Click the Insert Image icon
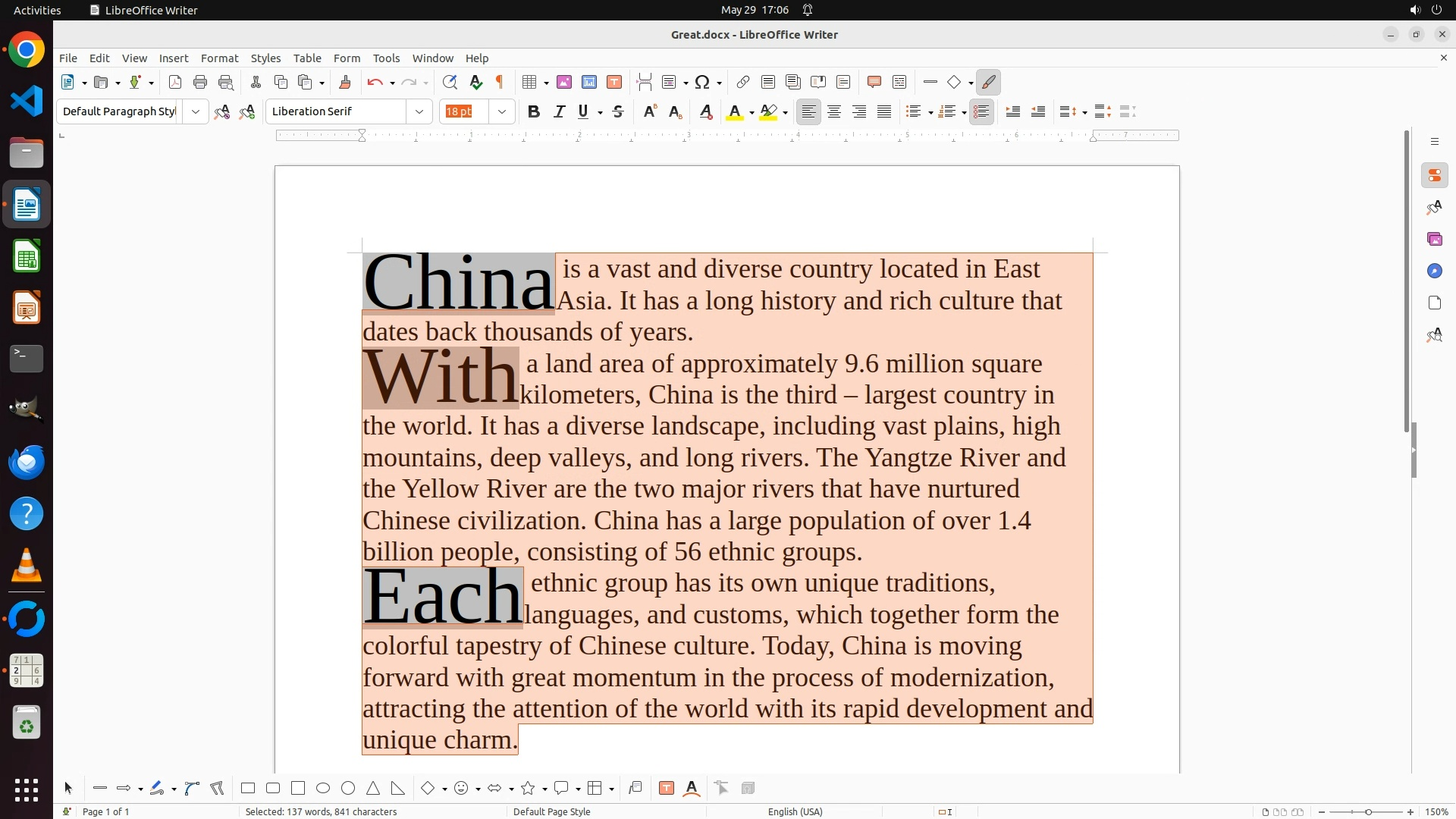Screen dimensions: 1456x819 click(x=564, y=83)
